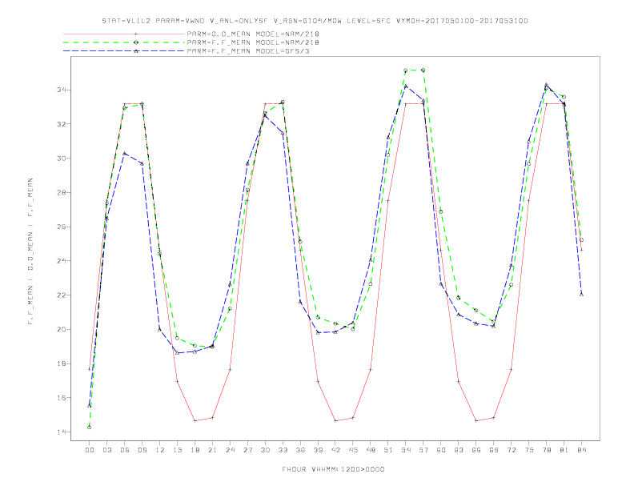Select legend entry PARM=F.F_MEAN MODEL=GFS/3

pos(248,51)
